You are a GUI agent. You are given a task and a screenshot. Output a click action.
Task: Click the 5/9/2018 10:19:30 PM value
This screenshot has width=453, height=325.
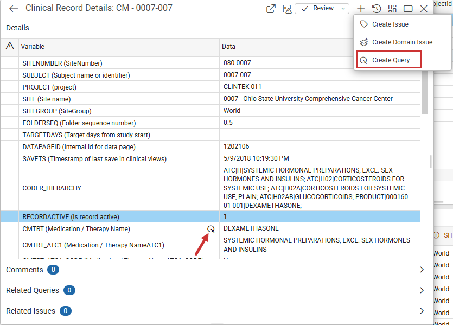tap(256, 158)
